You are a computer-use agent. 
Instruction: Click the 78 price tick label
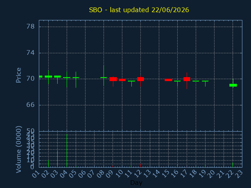tap(31, 26)
